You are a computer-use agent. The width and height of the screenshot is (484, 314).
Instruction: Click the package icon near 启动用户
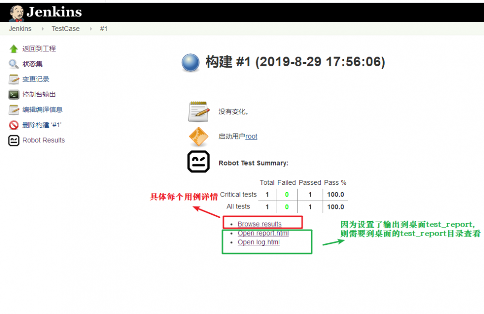(198, 137)
